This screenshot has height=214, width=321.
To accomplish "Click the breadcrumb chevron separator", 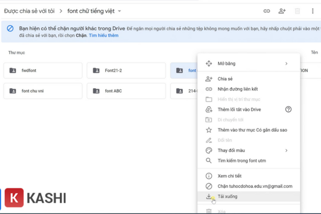I will [x=61, y=11].
